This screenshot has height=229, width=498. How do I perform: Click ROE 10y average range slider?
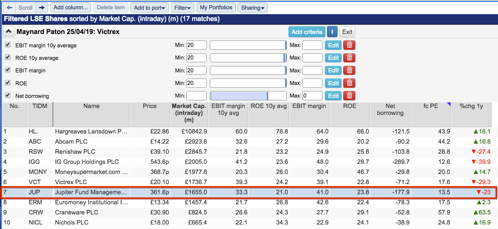pyautogui.click(x=248, y=58)
